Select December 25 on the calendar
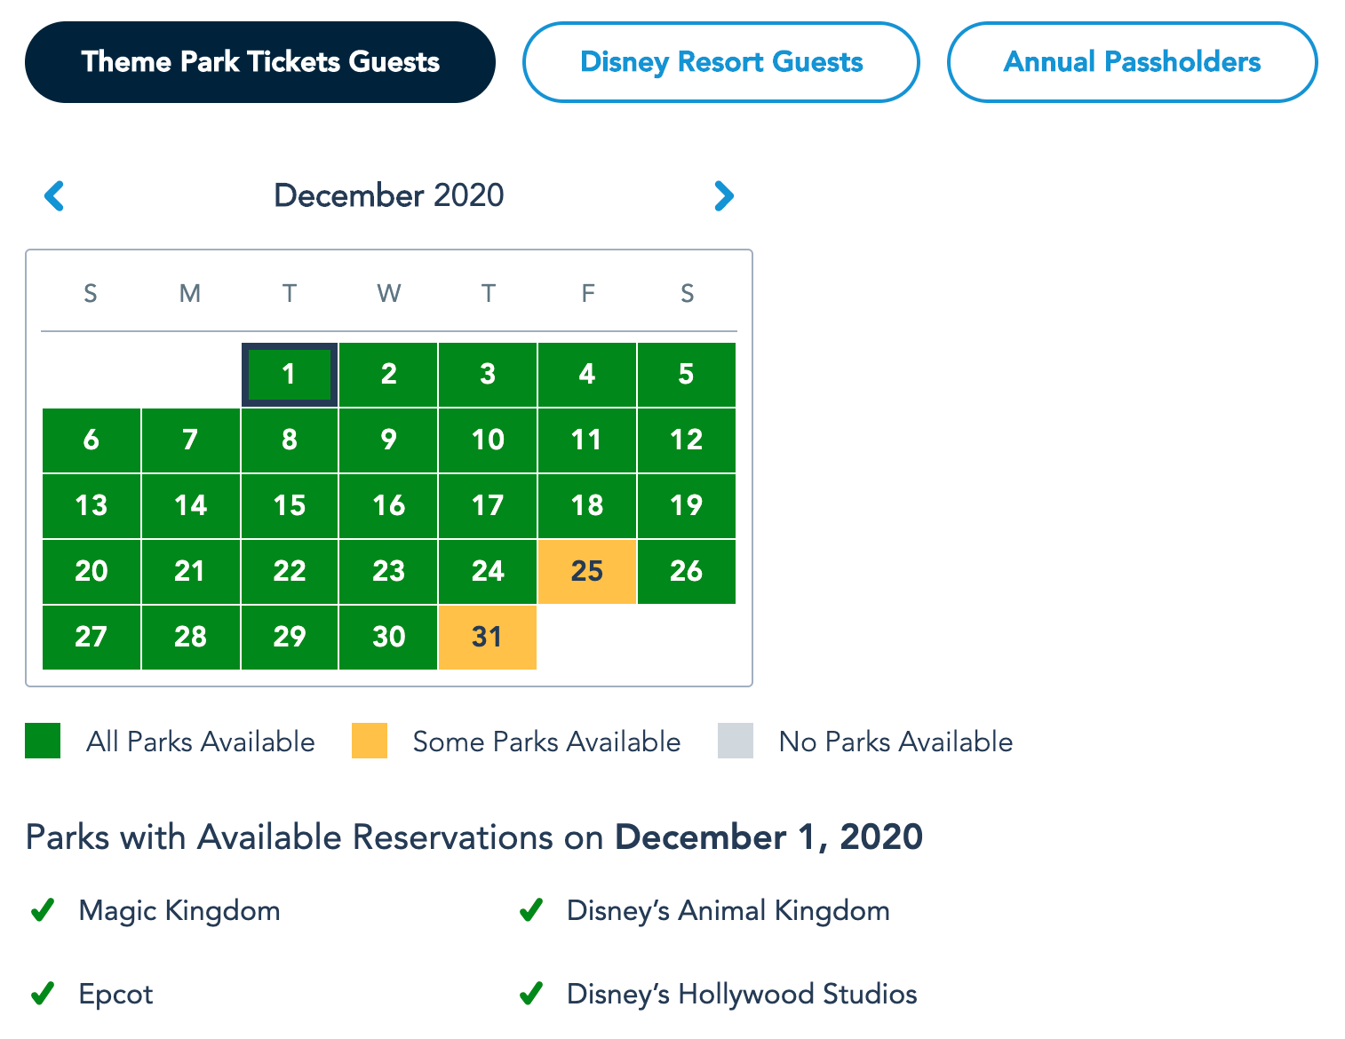 [587, 571]
